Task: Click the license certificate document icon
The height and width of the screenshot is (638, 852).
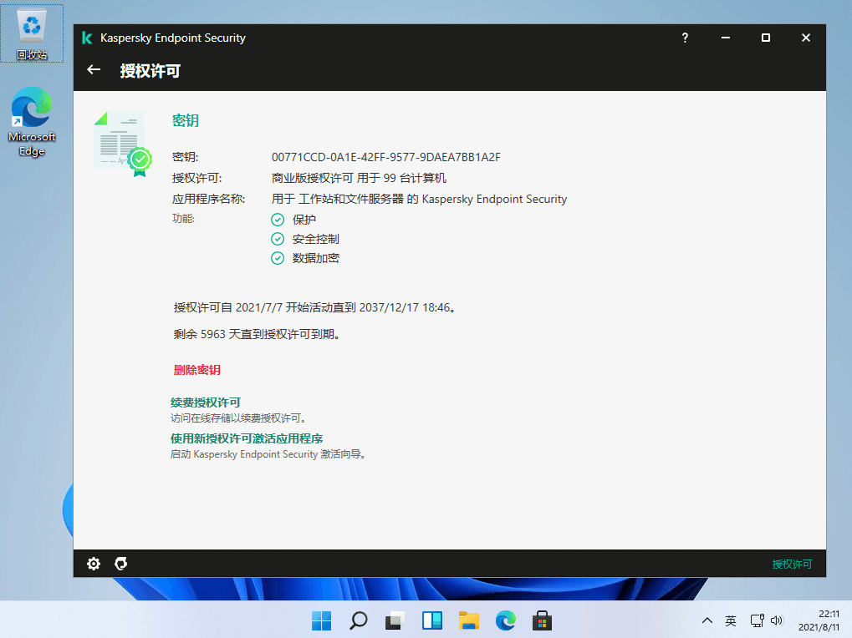Action: tap(120, 144)
